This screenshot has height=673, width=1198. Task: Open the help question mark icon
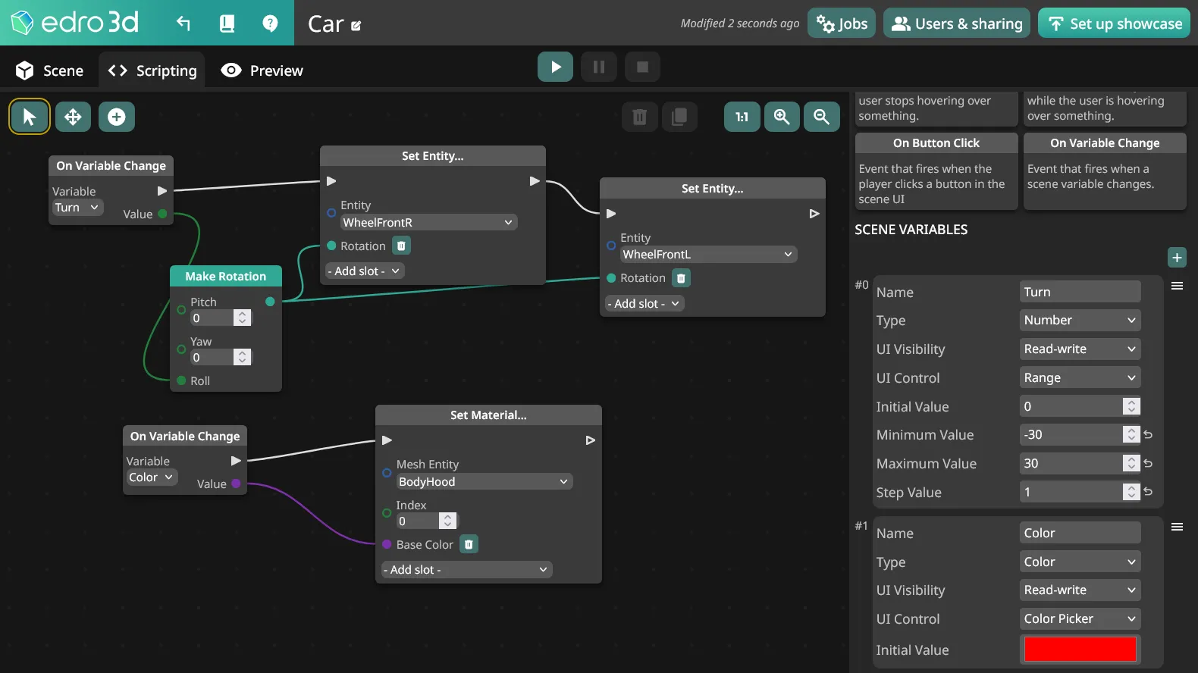tap(270, 23)
